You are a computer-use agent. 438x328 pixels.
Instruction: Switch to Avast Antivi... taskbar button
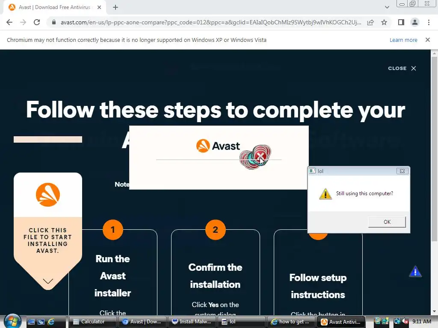341,322
